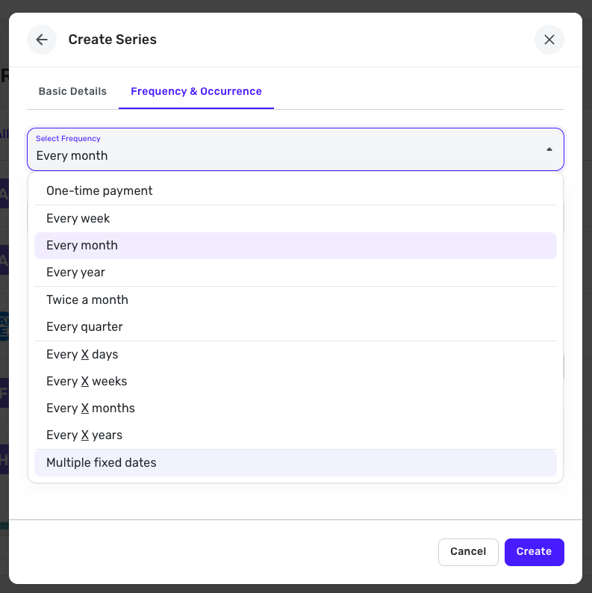Click the back arrow icon
The width and height of the screenshot is (592, 593).
[42, 40]
